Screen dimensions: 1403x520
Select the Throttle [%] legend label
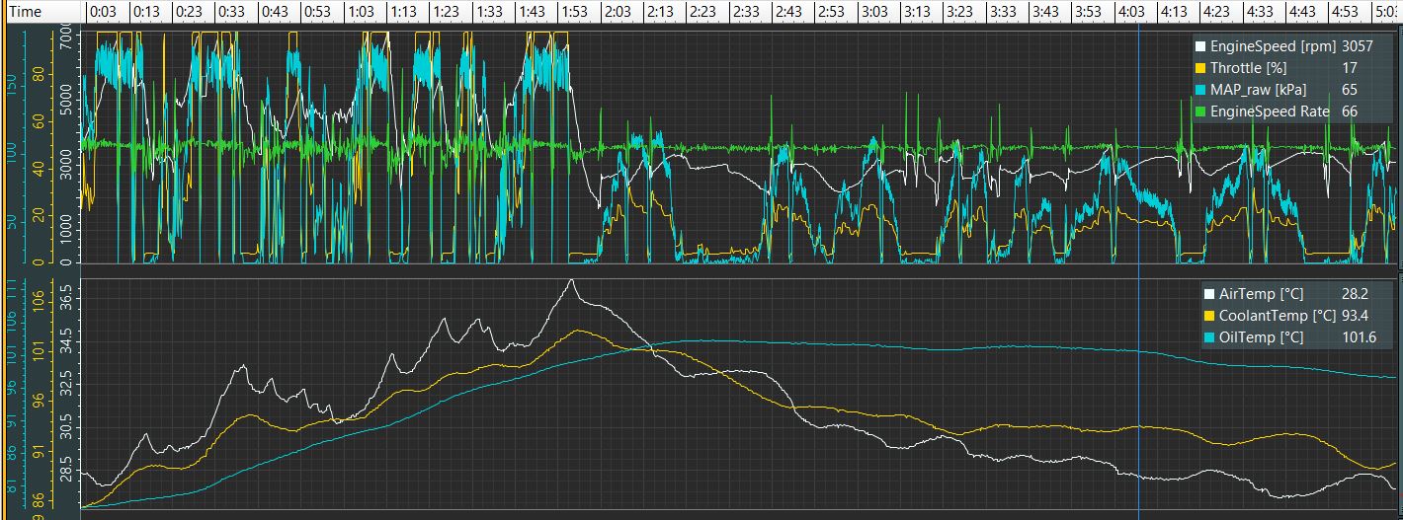[x=1249, y=68]
